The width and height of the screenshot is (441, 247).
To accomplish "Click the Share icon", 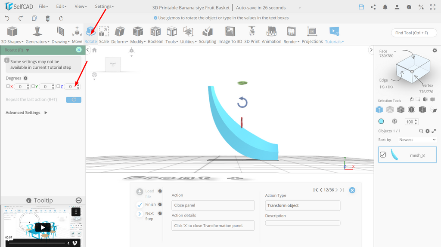I will tap(373, 7).
